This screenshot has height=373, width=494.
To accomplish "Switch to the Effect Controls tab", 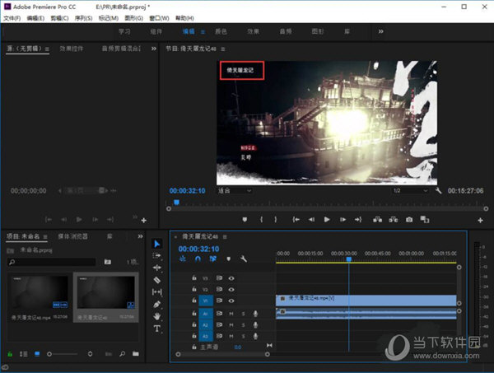I will pyautogui.click(x=72, y=49).
